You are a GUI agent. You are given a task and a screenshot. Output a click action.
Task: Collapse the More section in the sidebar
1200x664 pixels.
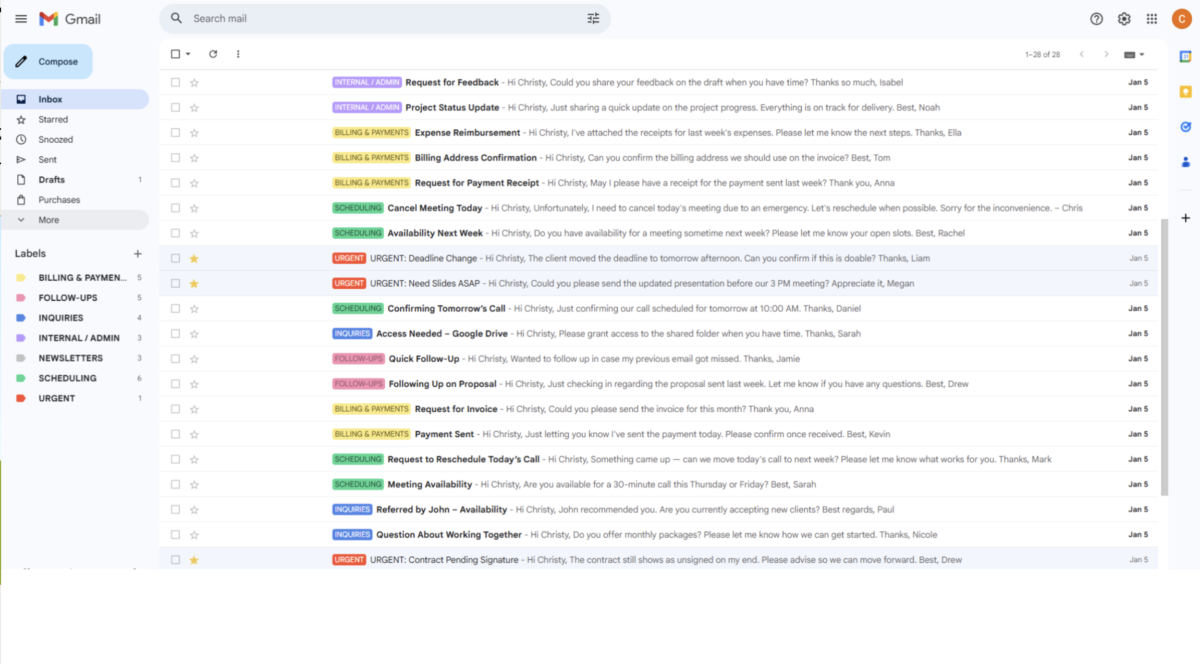point(21,219)
